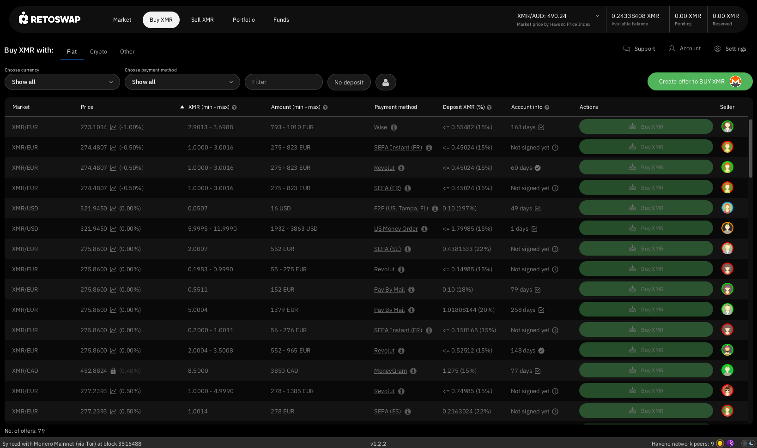Click info icon next to Wise payment method
The image size is (757, 448).
394,127
